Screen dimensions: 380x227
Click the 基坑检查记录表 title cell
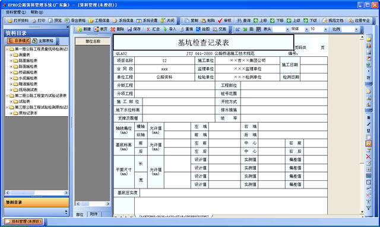204,43
